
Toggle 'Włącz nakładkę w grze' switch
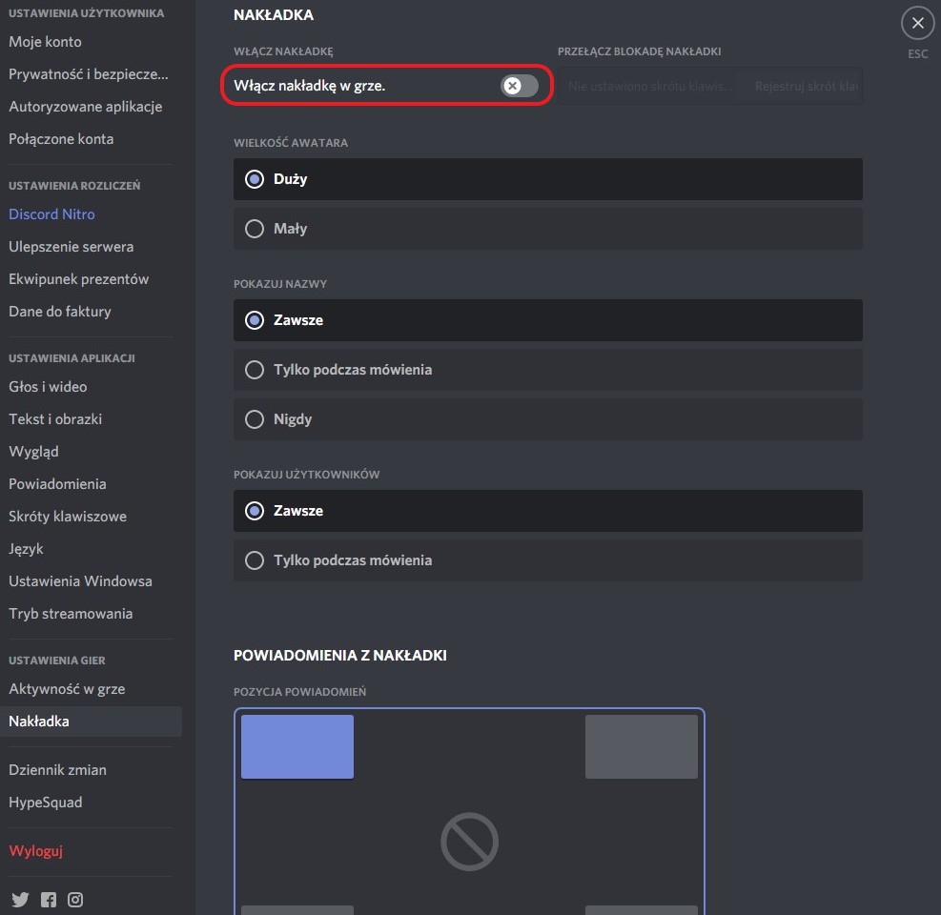(519, 86)
